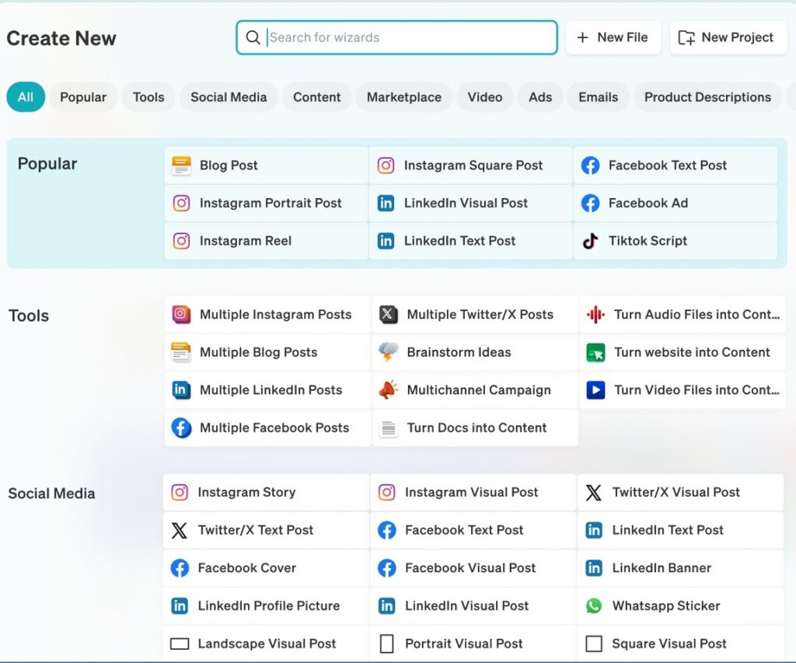Select the Video filter tab

[x=485, y=97]
